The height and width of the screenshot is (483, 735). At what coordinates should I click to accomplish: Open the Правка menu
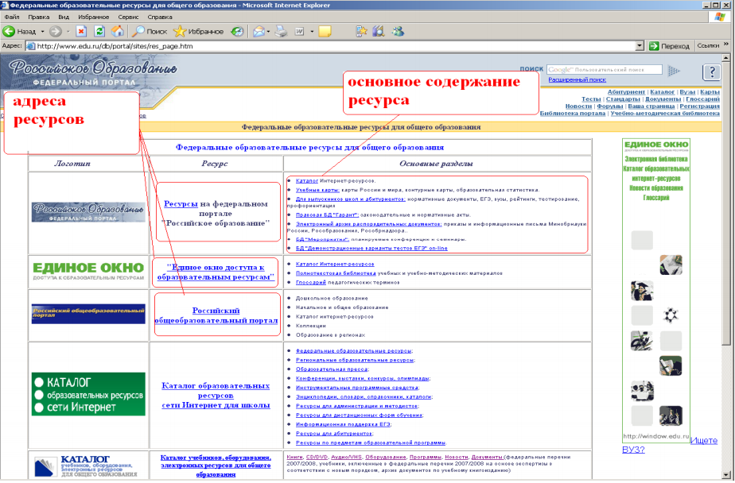[38, 17]
